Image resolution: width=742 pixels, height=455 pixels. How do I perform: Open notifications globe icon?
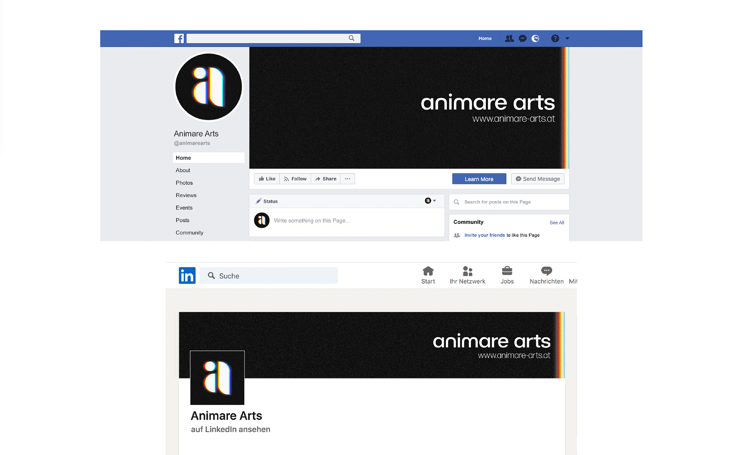tap(535, 39)
